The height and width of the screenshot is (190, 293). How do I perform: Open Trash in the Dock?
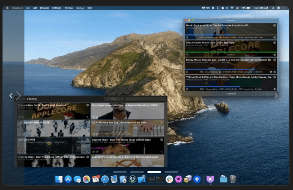click(x=233, y=179)
